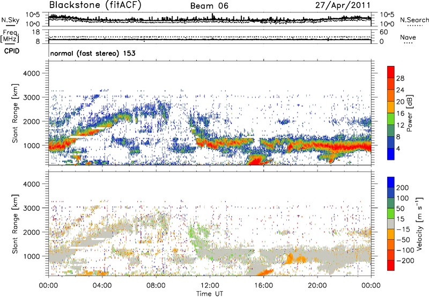Select the gray ±15 segment of Velocity color bar
Viewport: 429px width, 297px height.
391,224
